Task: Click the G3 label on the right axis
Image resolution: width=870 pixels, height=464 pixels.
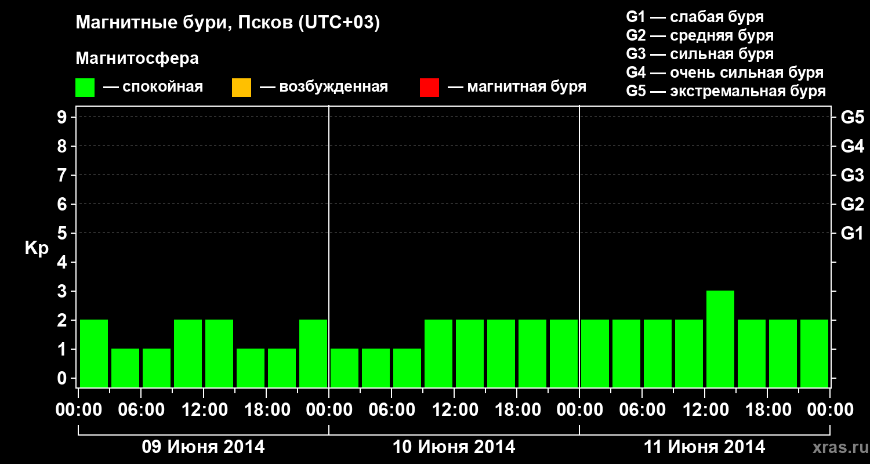Action: 852,175
